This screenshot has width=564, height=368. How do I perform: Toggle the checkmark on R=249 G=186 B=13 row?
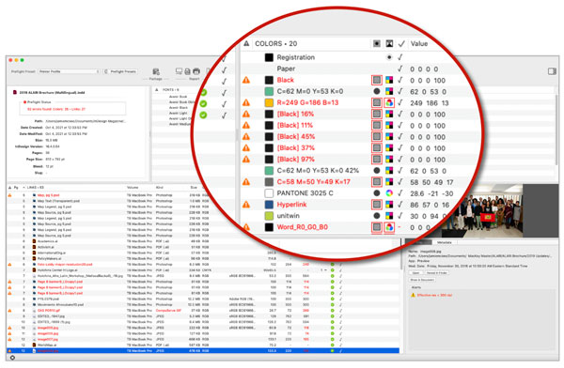click(x=400, y=102)
